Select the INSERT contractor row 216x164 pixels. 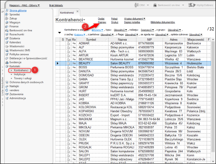point(133,95)
